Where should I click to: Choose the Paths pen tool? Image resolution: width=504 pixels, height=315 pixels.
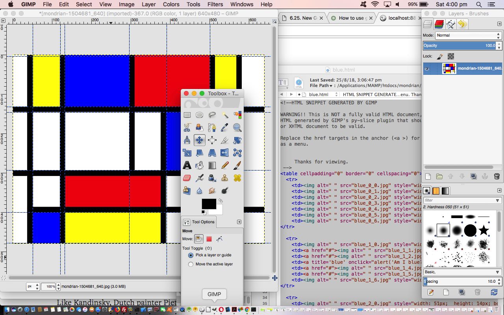click(x=212, y=128)
